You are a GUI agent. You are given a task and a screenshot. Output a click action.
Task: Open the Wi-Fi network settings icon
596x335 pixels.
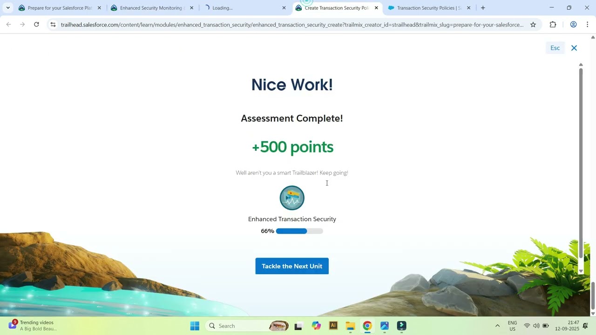coord(527,326)
